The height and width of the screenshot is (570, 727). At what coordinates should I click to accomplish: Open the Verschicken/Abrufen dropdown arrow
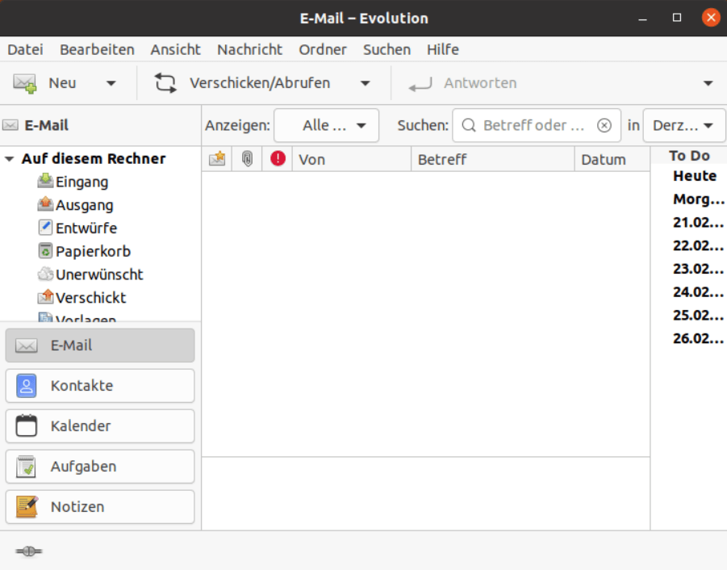point(366,83)
